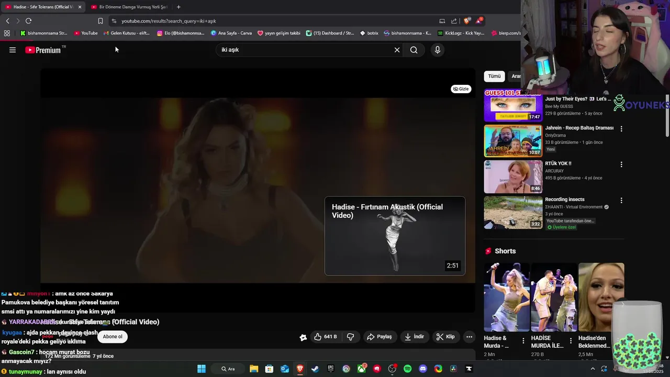Open Discord from taskbar
Viewport: 670px width, 377px height.
pyautogui.click(x=423, y=369)
